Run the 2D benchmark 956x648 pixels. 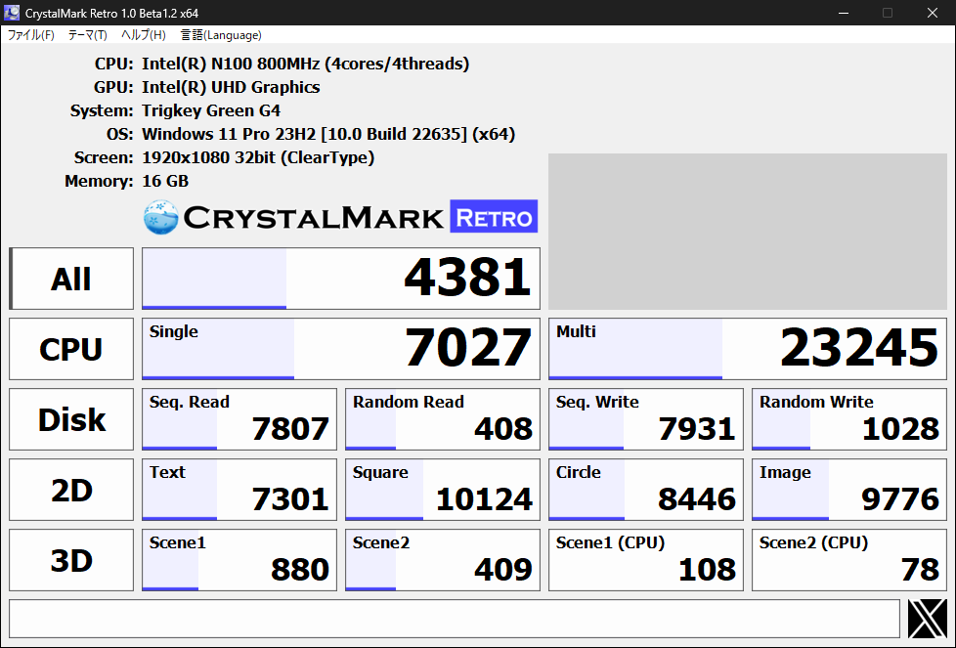coord(71,490)
